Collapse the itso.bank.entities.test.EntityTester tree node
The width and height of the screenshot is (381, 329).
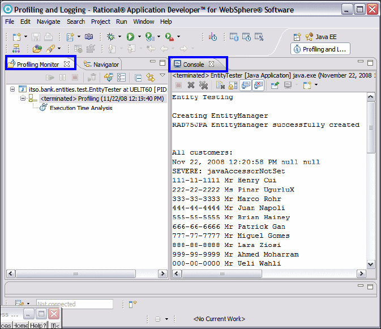(x=12, y=89)
